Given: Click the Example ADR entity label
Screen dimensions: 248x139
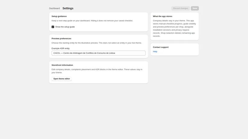Looking at the screenshot, I should pos(60,48).
